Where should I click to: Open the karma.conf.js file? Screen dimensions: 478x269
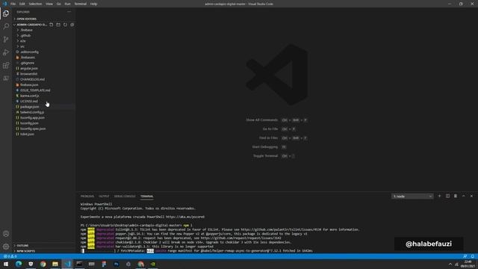click(x=30, y=96)
